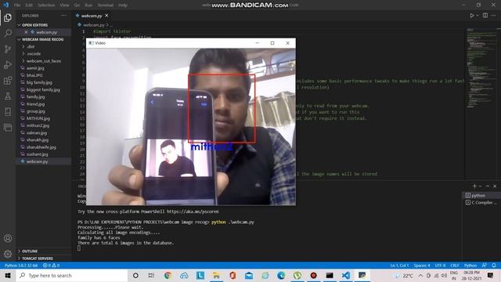This screenshot has width=501, height=282.
Task: Open the Extensions view
Action: coord(8,80)
